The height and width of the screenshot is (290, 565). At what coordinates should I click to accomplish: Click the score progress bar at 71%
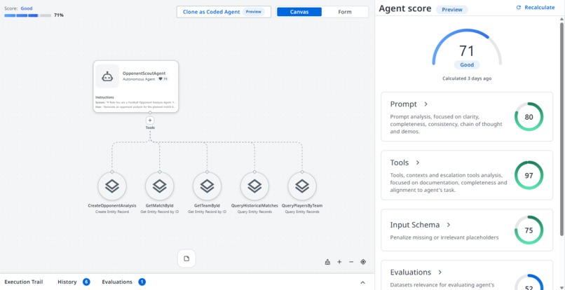tap(28, 15)
